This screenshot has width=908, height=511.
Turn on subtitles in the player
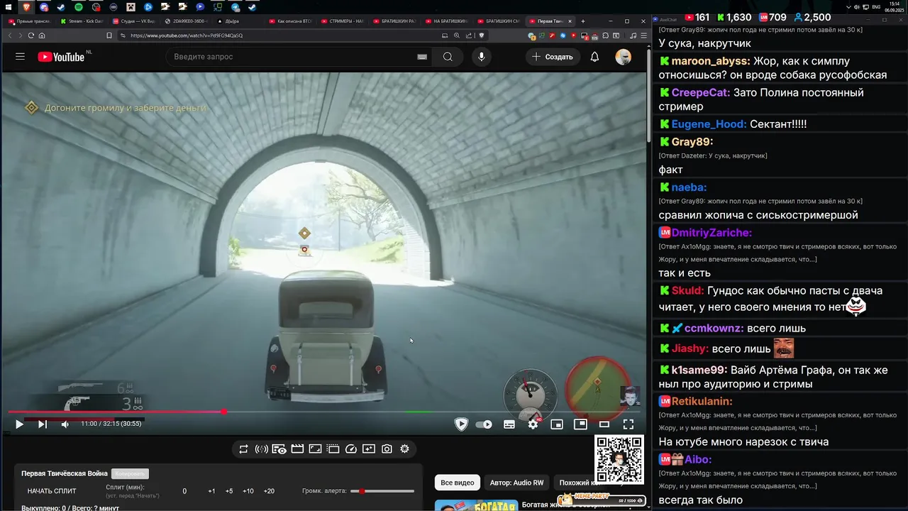pyautogui.click(x=509, y=424)
